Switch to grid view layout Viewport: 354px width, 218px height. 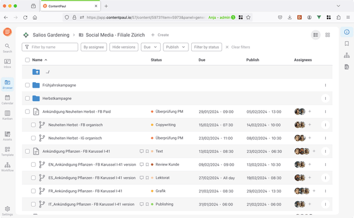coord(327,35)
